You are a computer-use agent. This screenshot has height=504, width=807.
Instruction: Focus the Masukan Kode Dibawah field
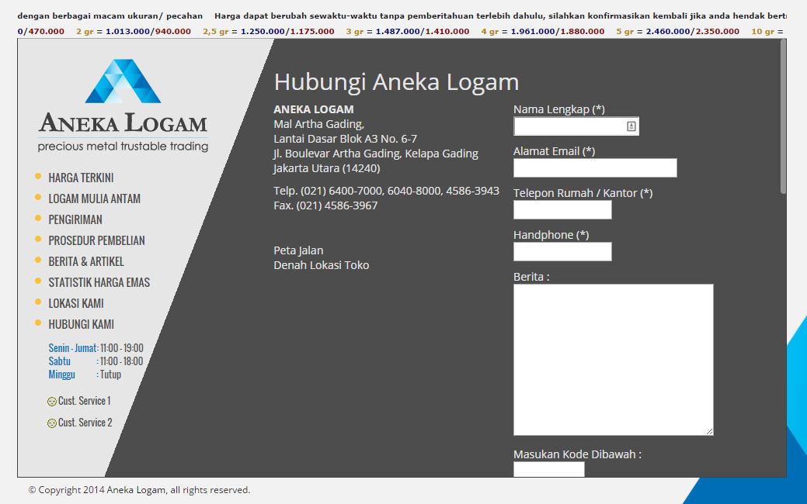[549, 469]
